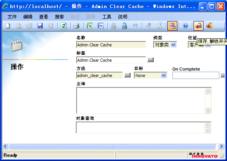Click ellipsis button beside admin_clear_cache method field

point(127,75)
